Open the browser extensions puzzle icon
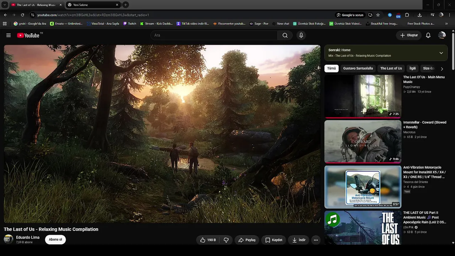 tap(407, 15)
